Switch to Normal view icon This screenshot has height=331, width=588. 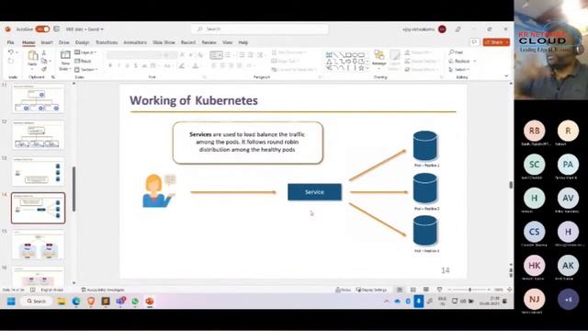tap(400, 290)
